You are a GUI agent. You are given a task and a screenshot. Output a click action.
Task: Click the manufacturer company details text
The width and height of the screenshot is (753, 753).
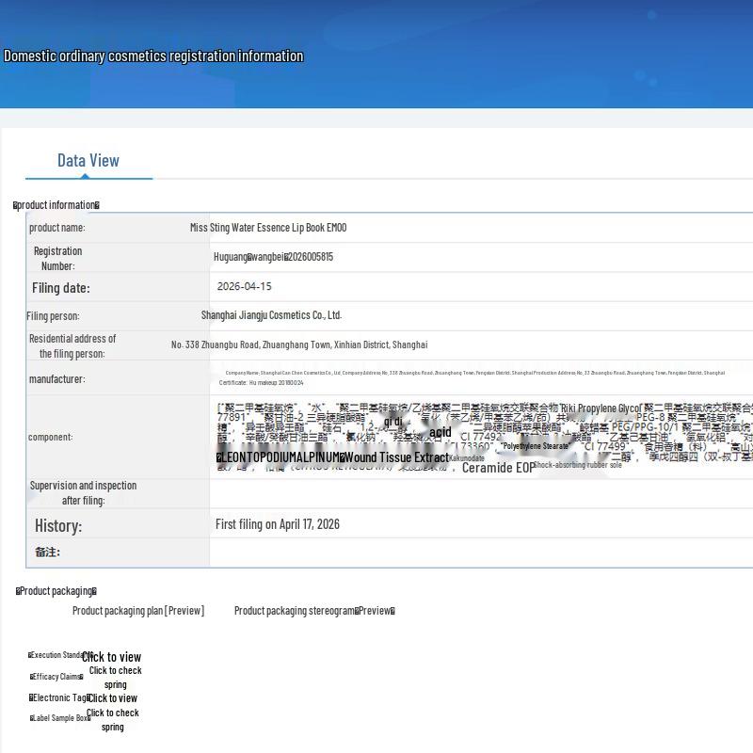pyautogui.click(x=474, y=377)
